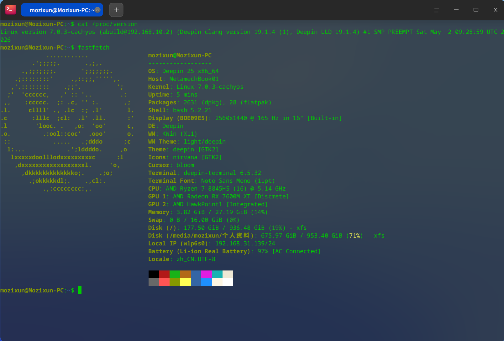Open a new tab with plus button
This screenshot has width=504, height=341.
point(116,10)
